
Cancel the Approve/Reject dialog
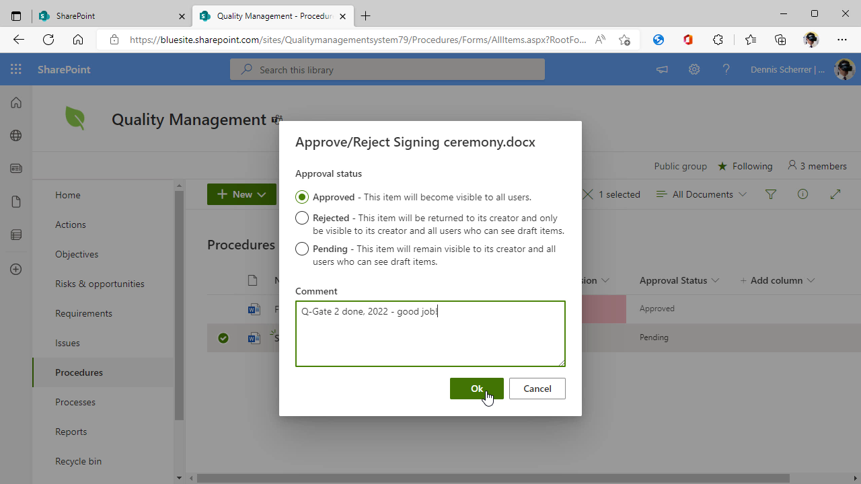tap(537, 389)
